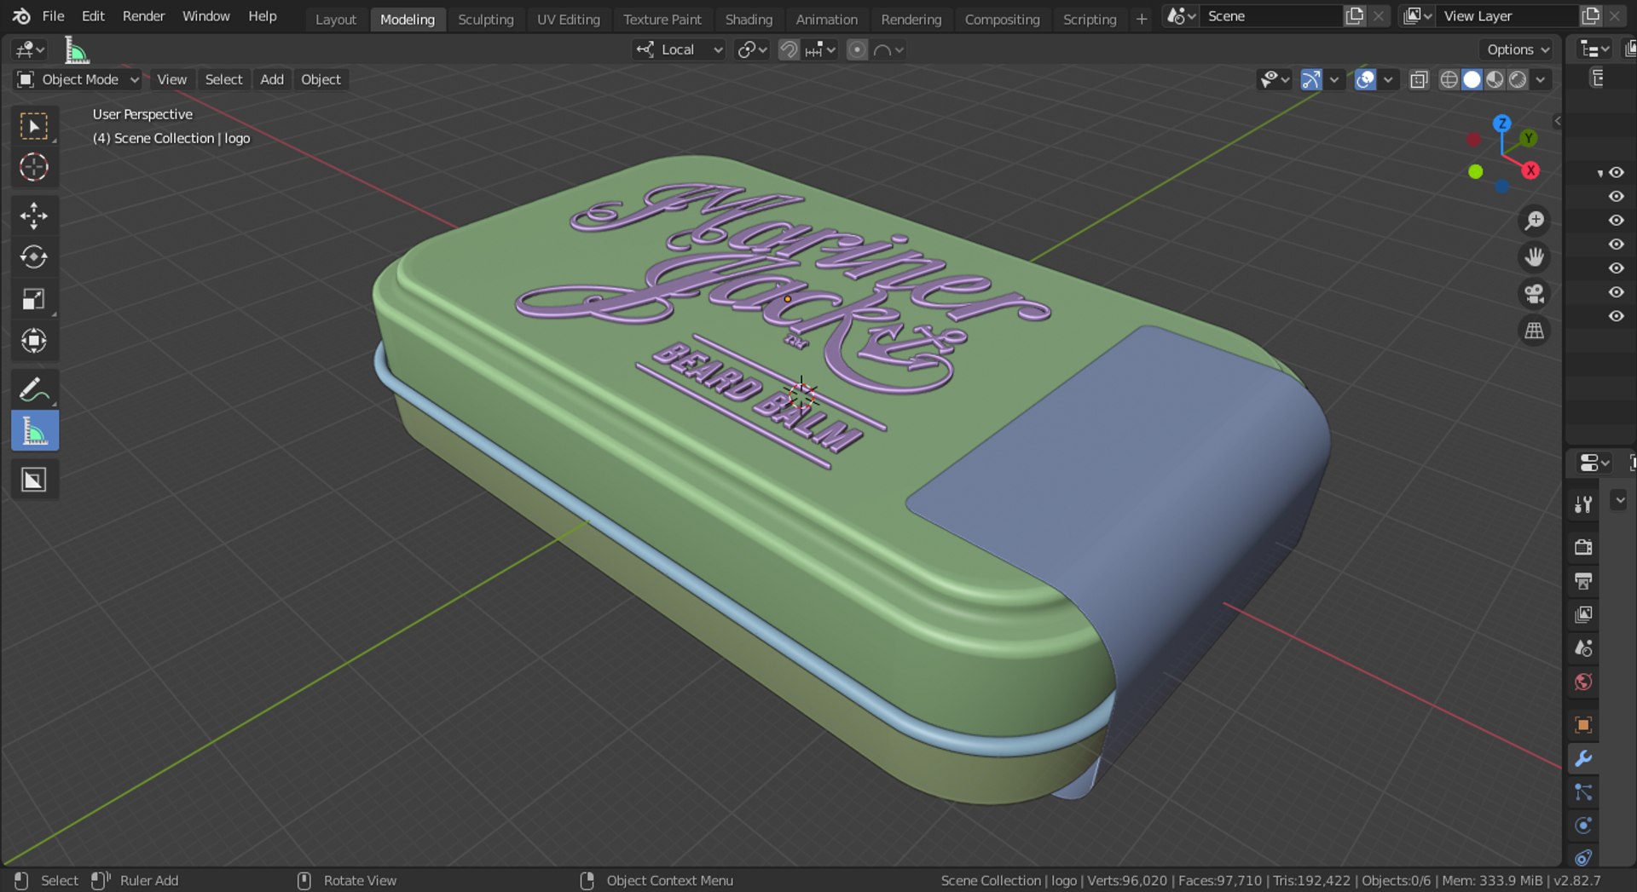Screen dimensions: 1637x892
Task: Open the Particles properties tab
Action: [x=1583, y=792]
